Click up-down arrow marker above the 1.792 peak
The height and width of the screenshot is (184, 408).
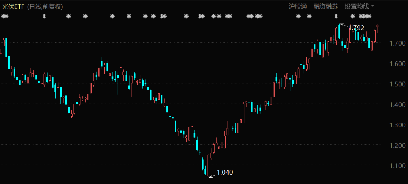point(336,16)
